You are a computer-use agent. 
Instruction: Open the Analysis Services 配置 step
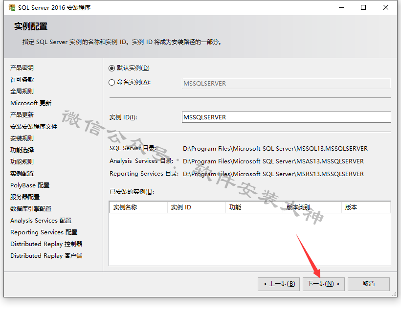coord(41,221)
